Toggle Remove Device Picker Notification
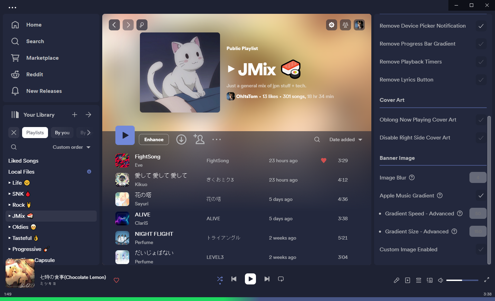 (481, 26)
